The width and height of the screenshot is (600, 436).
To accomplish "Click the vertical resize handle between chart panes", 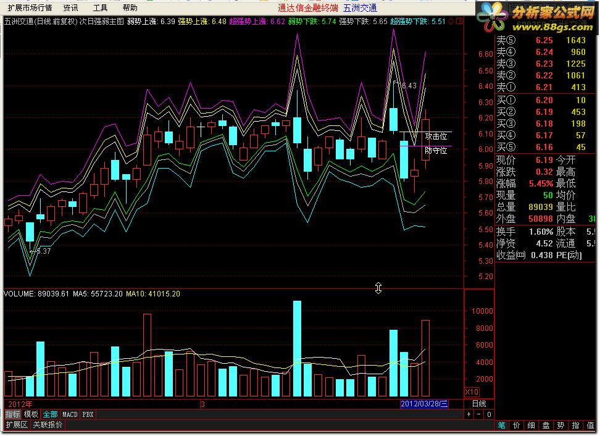I will [378, 288].
